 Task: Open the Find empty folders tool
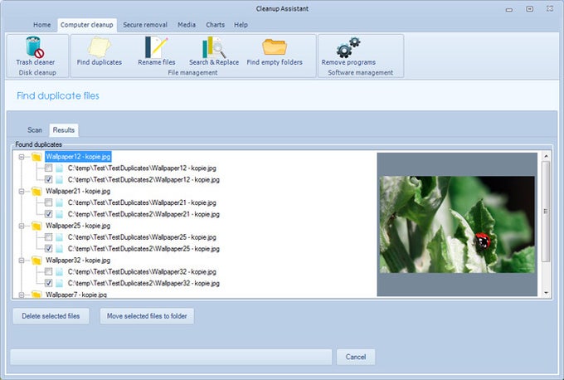[275, 51]
